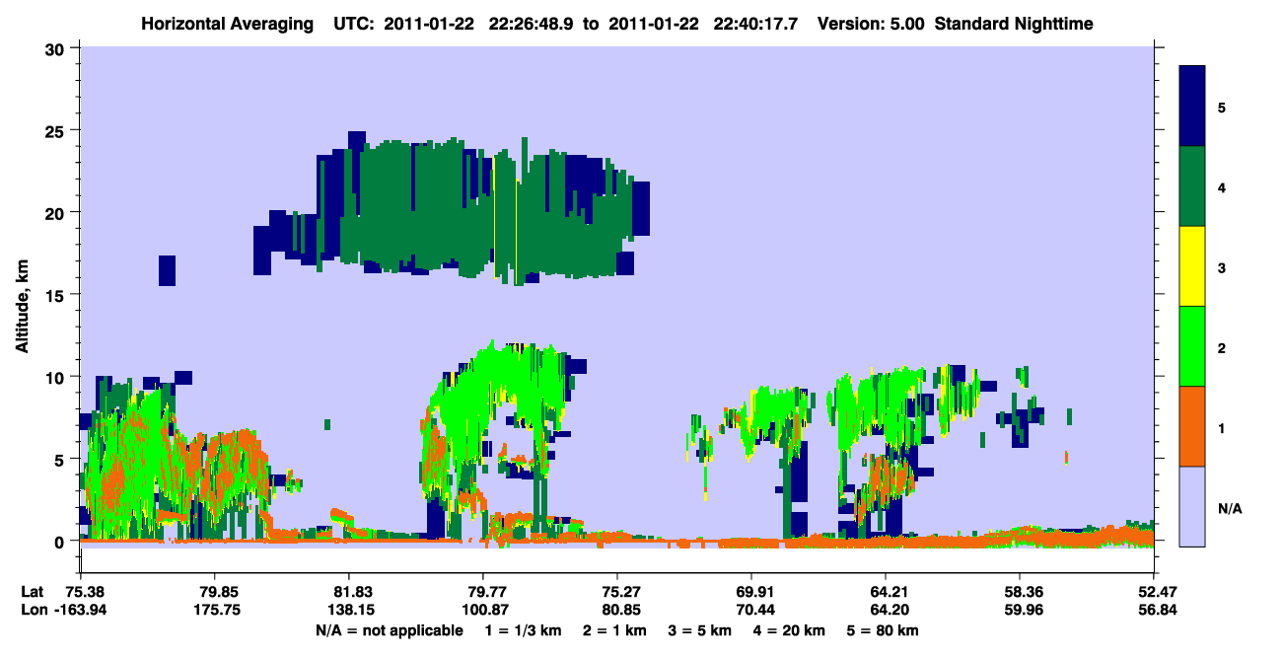Click 'Standard Nighttime' text
Screen dimensions: 1282x658
pos(1014,23)
